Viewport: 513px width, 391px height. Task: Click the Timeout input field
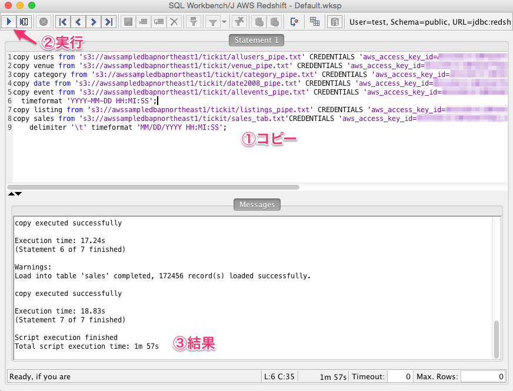coord(399,377)
